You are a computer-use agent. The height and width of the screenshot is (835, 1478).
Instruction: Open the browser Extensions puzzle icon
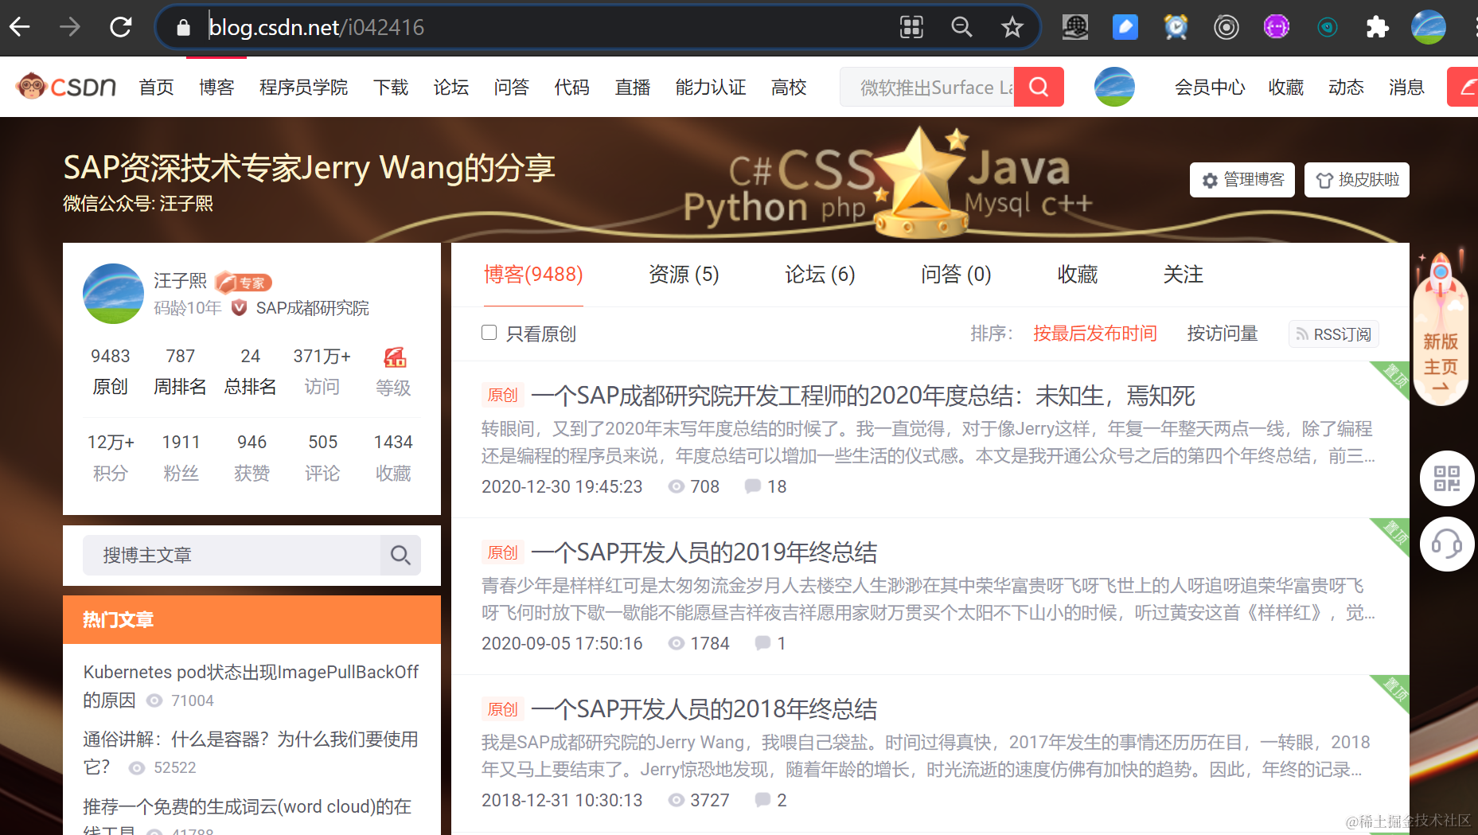tap(1377, 27)
